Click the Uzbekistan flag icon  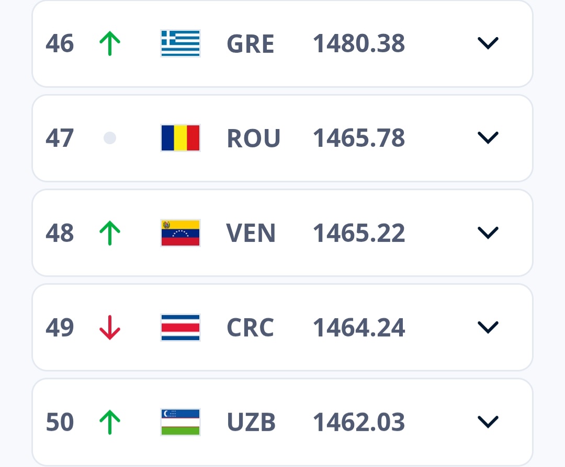(x=180, y=422)
